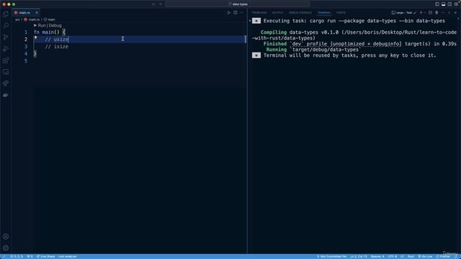Open terminal panel More Actions ellipsis
Image resolution: width=461 pixels, height=259 pixels.
click(x=443, y=13)
